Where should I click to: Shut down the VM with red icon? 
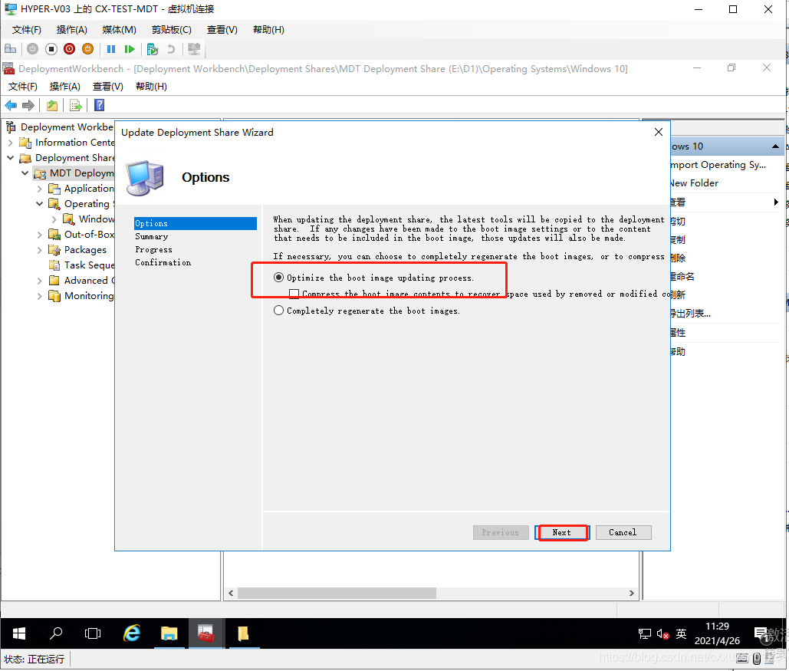pos(70,49)
